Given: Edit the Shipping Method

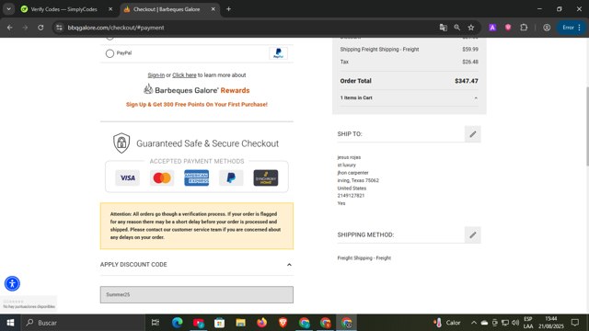Looking at the screenshot, I should (x=472, y=235).
